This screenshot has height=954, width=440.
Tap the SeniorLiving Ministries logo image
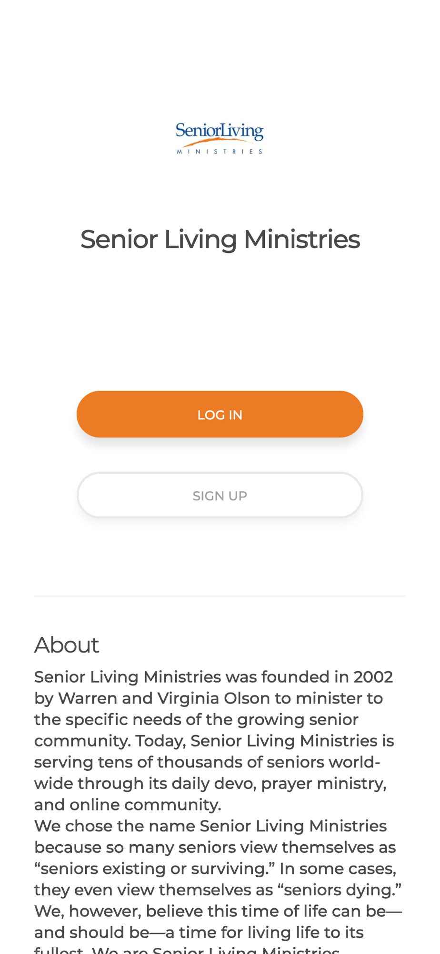(x=220, y=138)
